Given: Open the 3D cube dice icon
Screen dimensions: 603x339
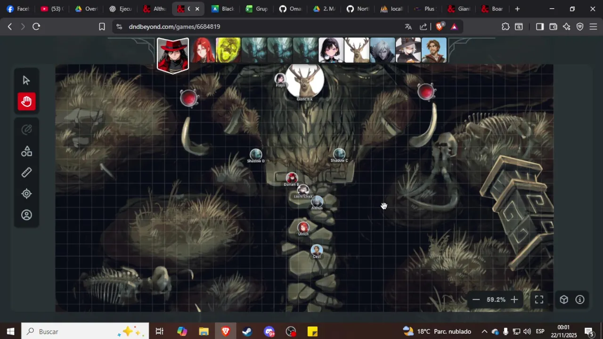Looking at the screenshot, I should (564, 299).
